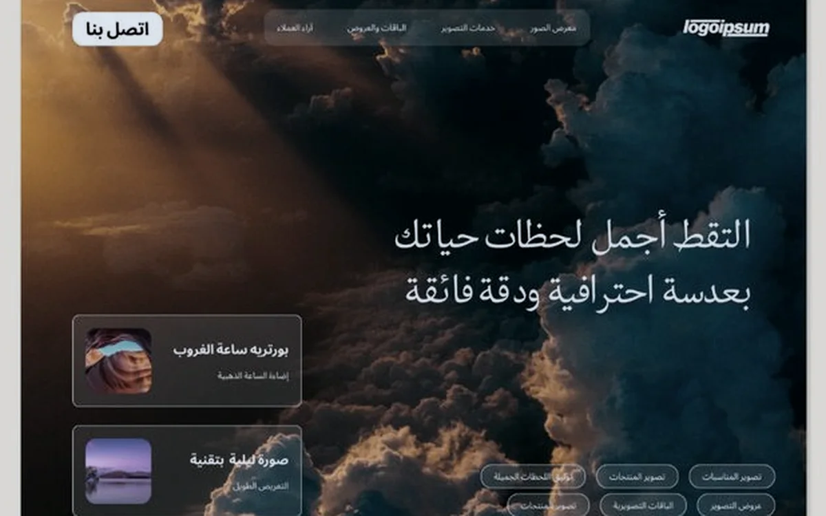Select the اللحظات الجميلة tag pill
This screenshot has width=826, height=516.
tap(533, 476)
